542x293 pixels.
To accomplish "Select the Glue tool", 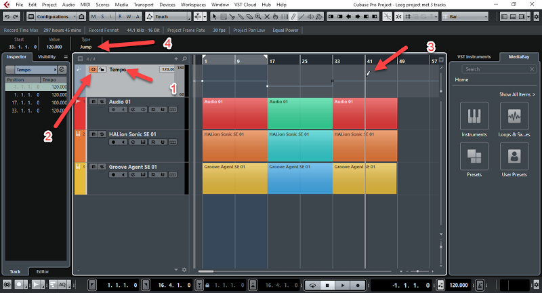I will [241, 16].
